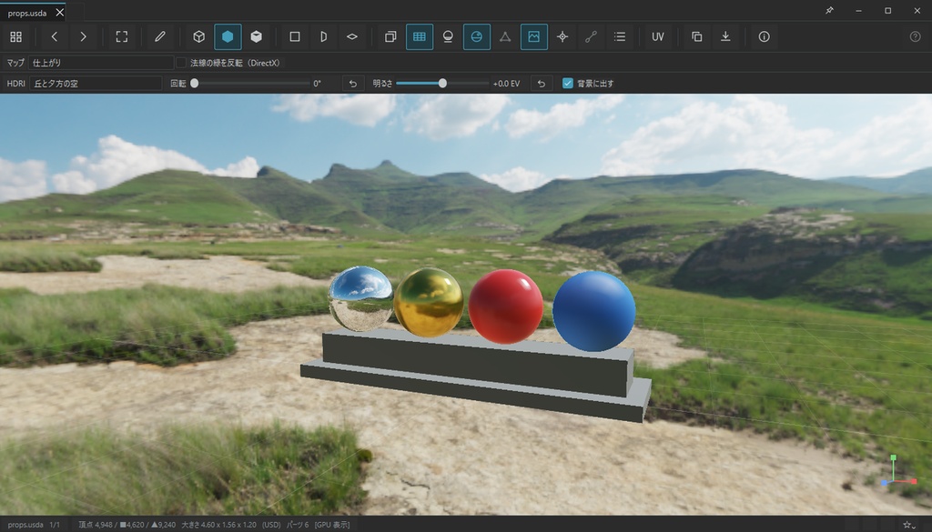Copy viewport with duplicate icon

point(696,36)
